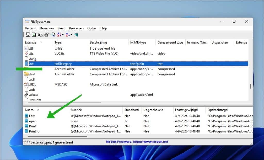Click the Refresh toolbar icon
The width and height of the screenshot is (264, 160).
point(34,35)
